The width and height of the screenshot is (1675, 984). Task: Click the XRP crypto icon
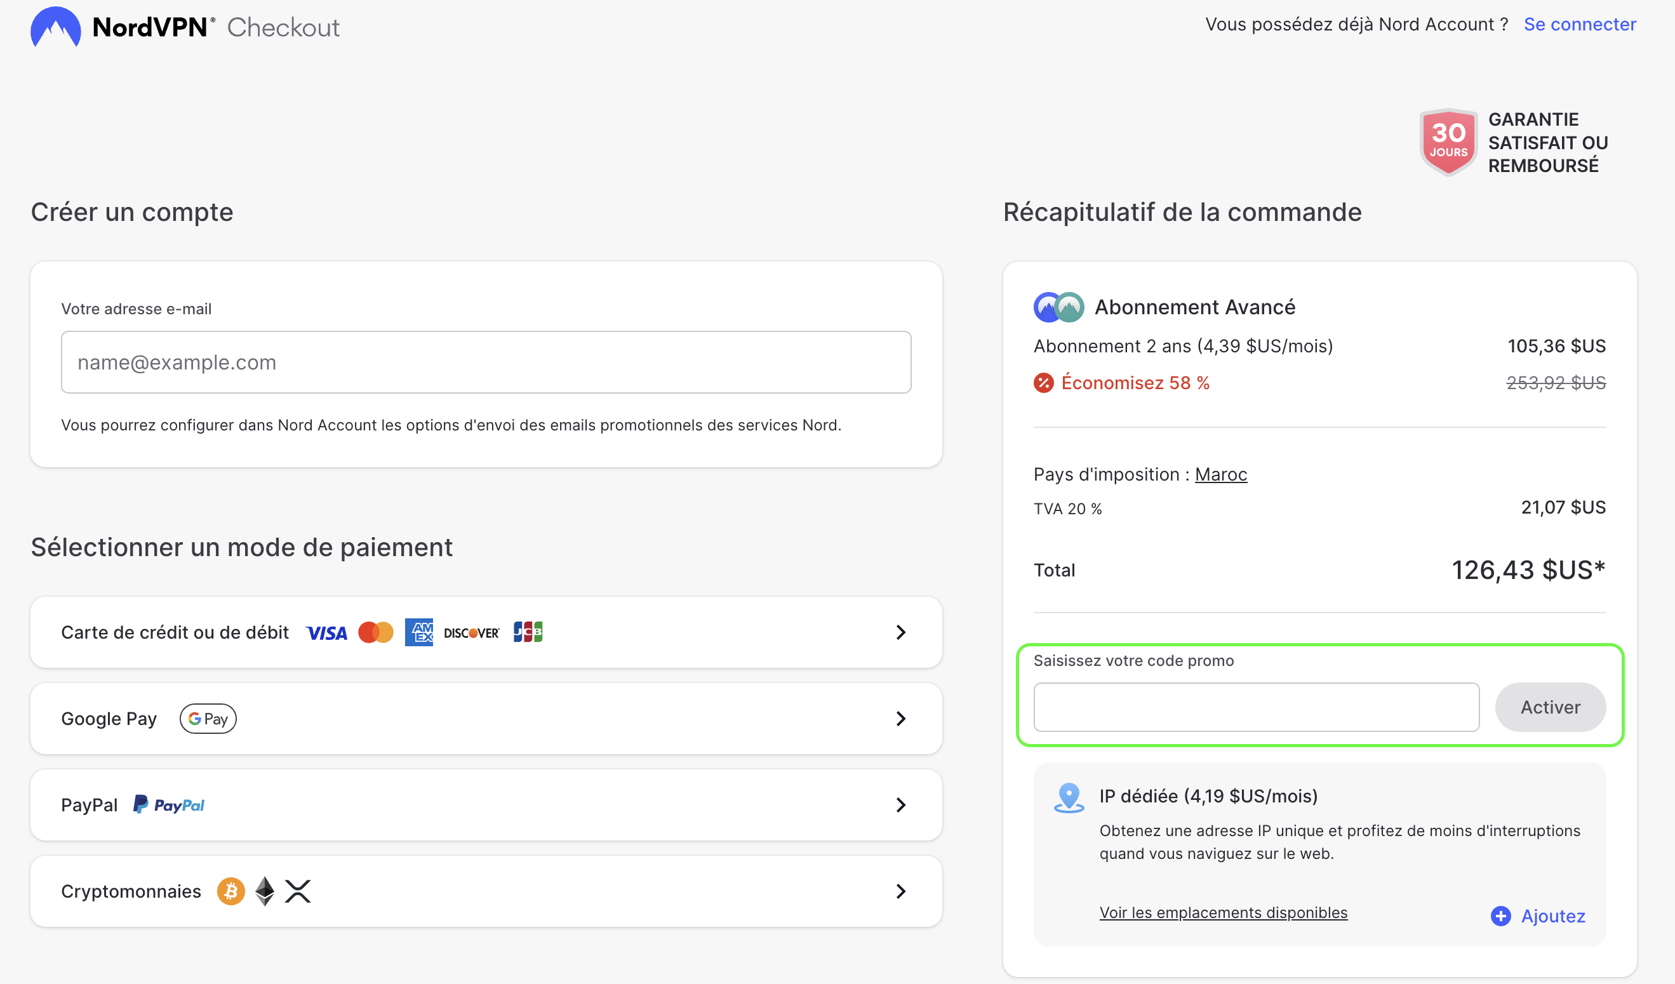[x=298, y=891]
